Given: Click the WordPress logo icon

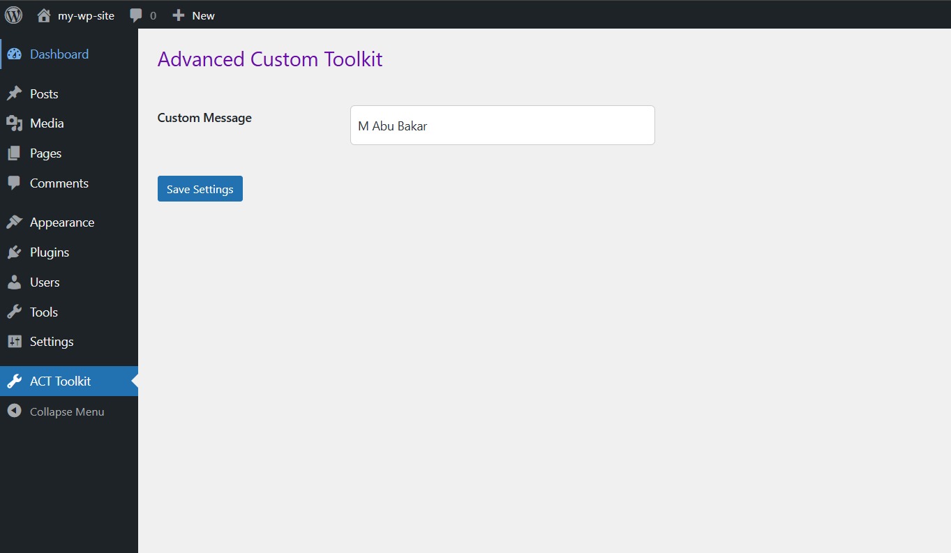Looking at the screenshot, I should [14, 15].
